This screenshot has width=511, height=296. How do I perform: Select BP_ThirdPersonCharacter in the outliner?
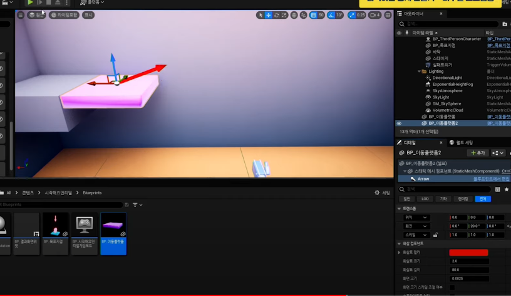[457, 39]
